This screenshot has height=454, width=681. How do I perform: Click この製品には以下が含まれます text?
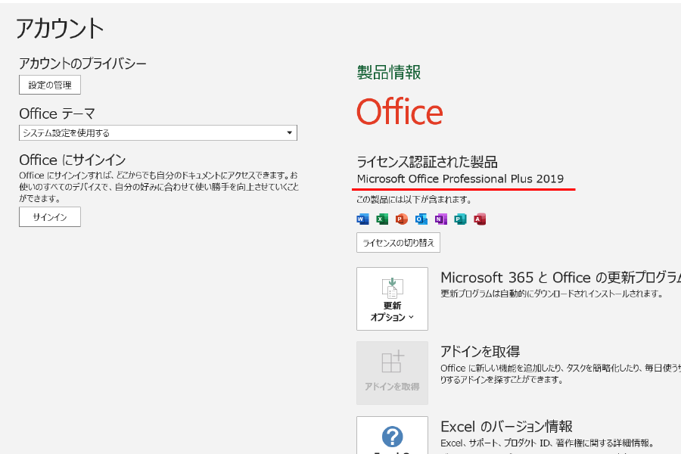[x=414, y=200]
